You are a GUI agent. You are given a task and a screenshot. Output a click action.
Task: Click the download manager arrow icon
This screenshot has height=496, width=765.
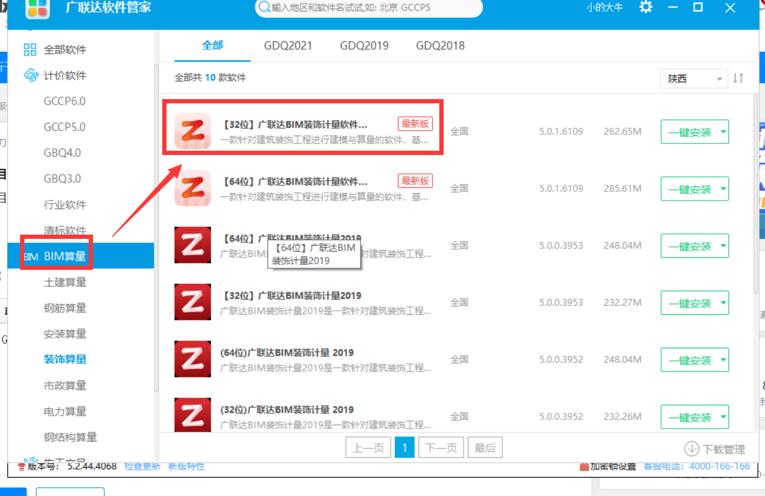tap(691, 449)
